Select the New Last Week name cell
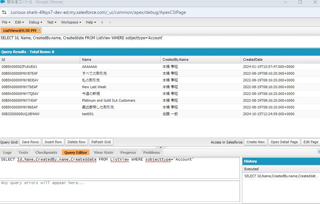Screen dimensions: 320x204 (120, 87)
